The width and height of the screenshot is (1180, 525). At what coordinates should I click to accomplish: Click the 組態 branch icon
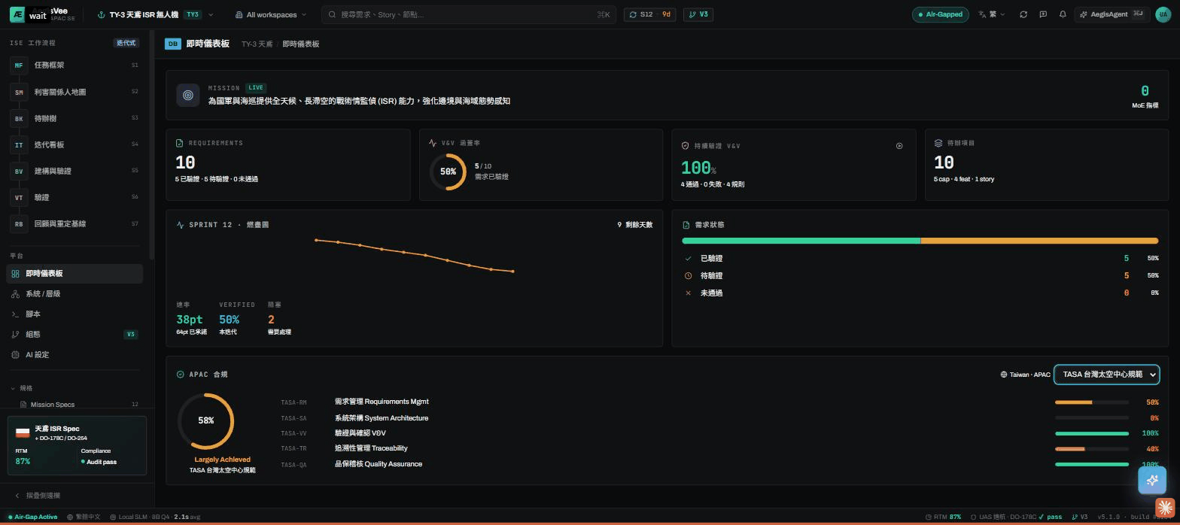15,335
